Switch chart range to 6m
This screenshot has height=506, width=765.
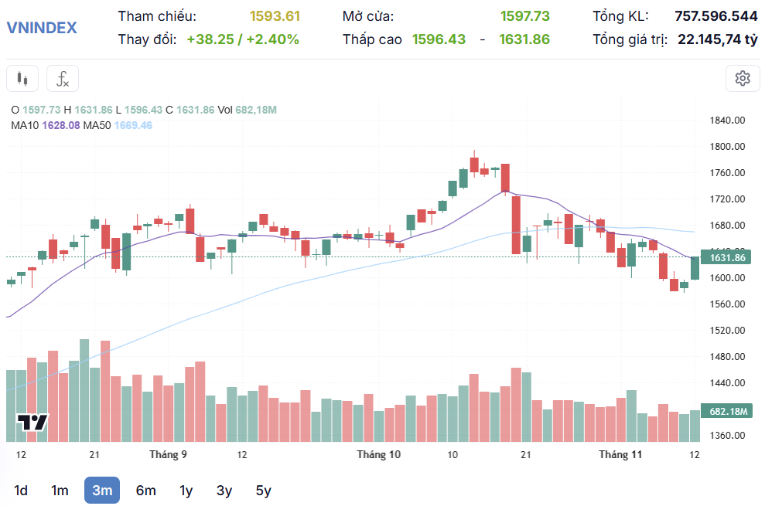[145, 491]
